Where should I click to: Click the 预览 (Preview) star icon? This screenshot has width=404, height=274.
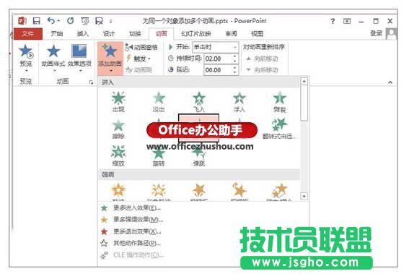(26, 51)
